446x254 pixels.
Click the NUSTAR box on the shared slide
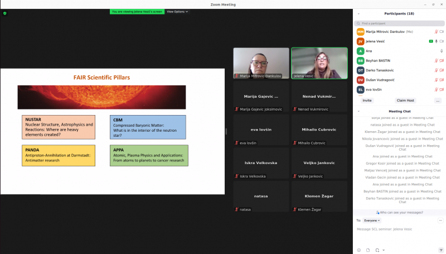click(59, 127)
